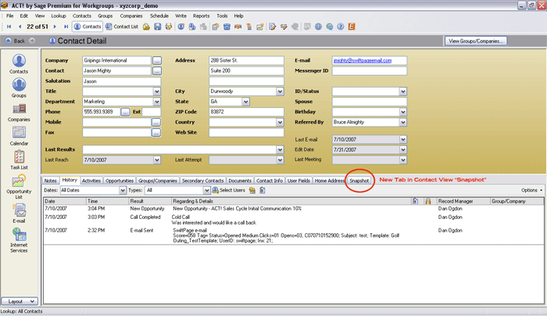Click in the Web Site field
547x316 pixels.
click(x=246, y=132)
